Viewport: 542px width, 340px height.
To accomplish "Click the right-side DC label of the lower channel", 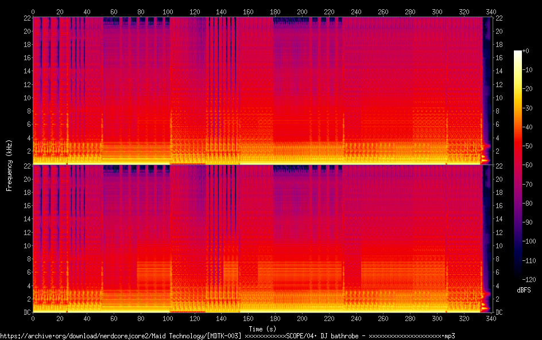I will click(x=500, y=312).
